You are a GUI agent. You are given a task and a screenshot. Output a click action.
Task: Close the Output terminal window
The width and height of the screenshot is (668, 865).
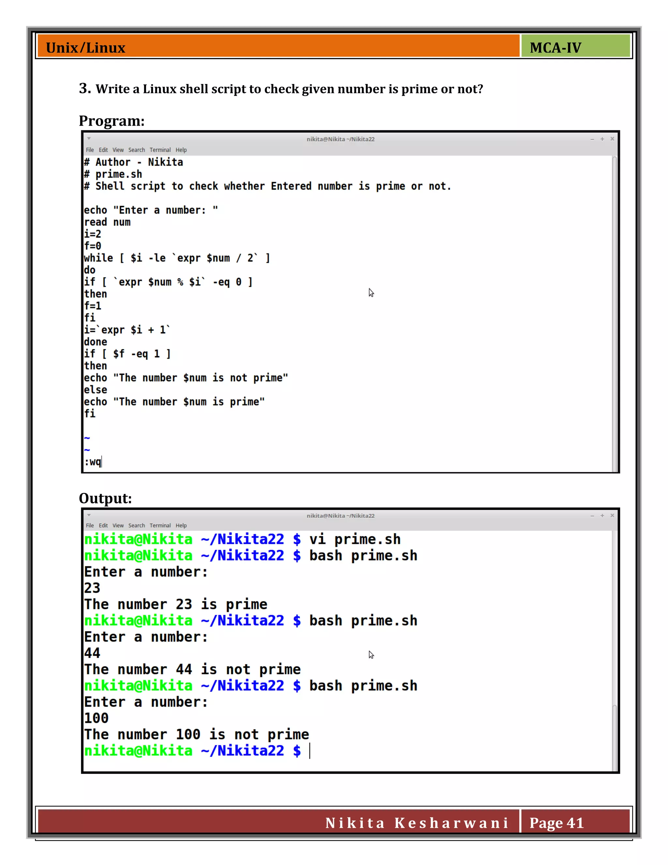coord(612,516)
